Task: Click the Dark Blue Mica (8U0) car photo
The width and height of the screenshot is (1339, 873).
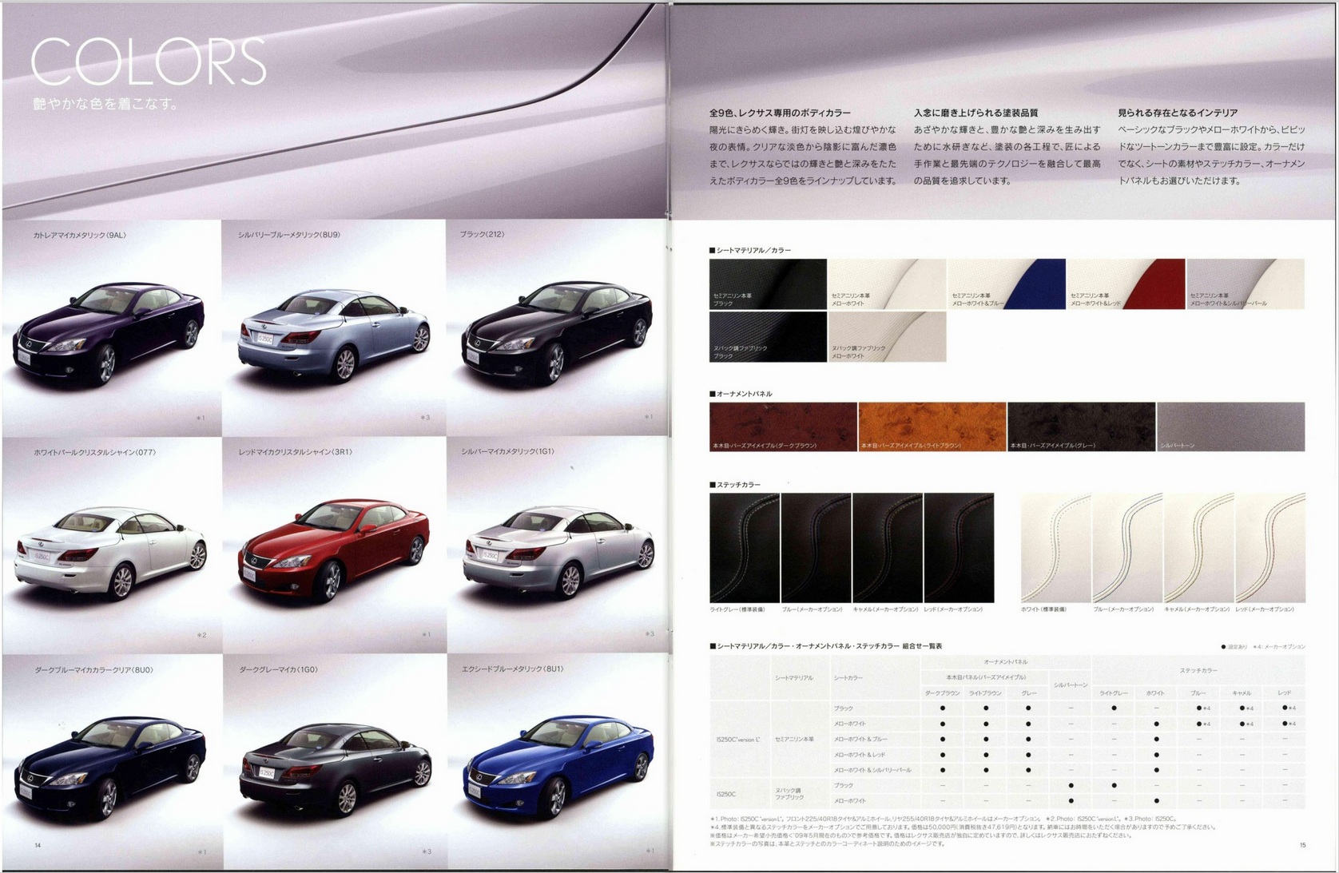Action: (x=110, y=768)
